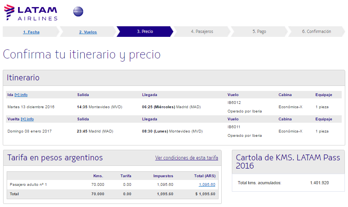Click the LATAM Airlines logo
348x207 pixels.
click(x=31, y=13)
